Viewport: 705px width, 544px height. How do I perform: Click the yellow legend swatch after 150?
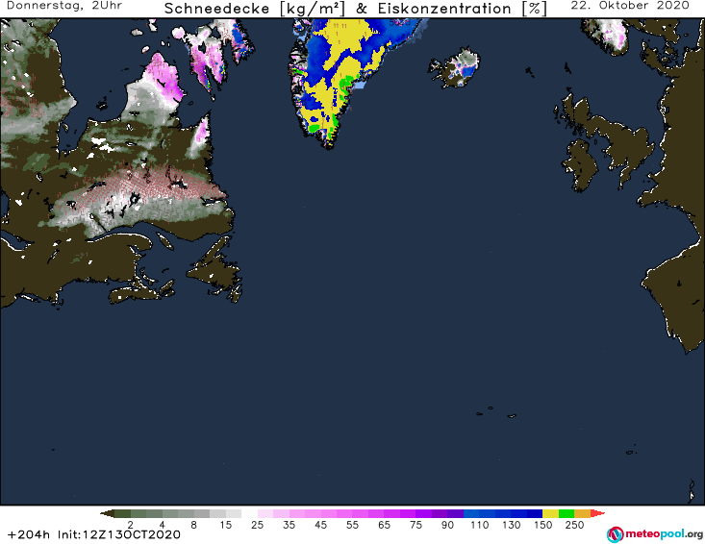click(x=550, y=513)
